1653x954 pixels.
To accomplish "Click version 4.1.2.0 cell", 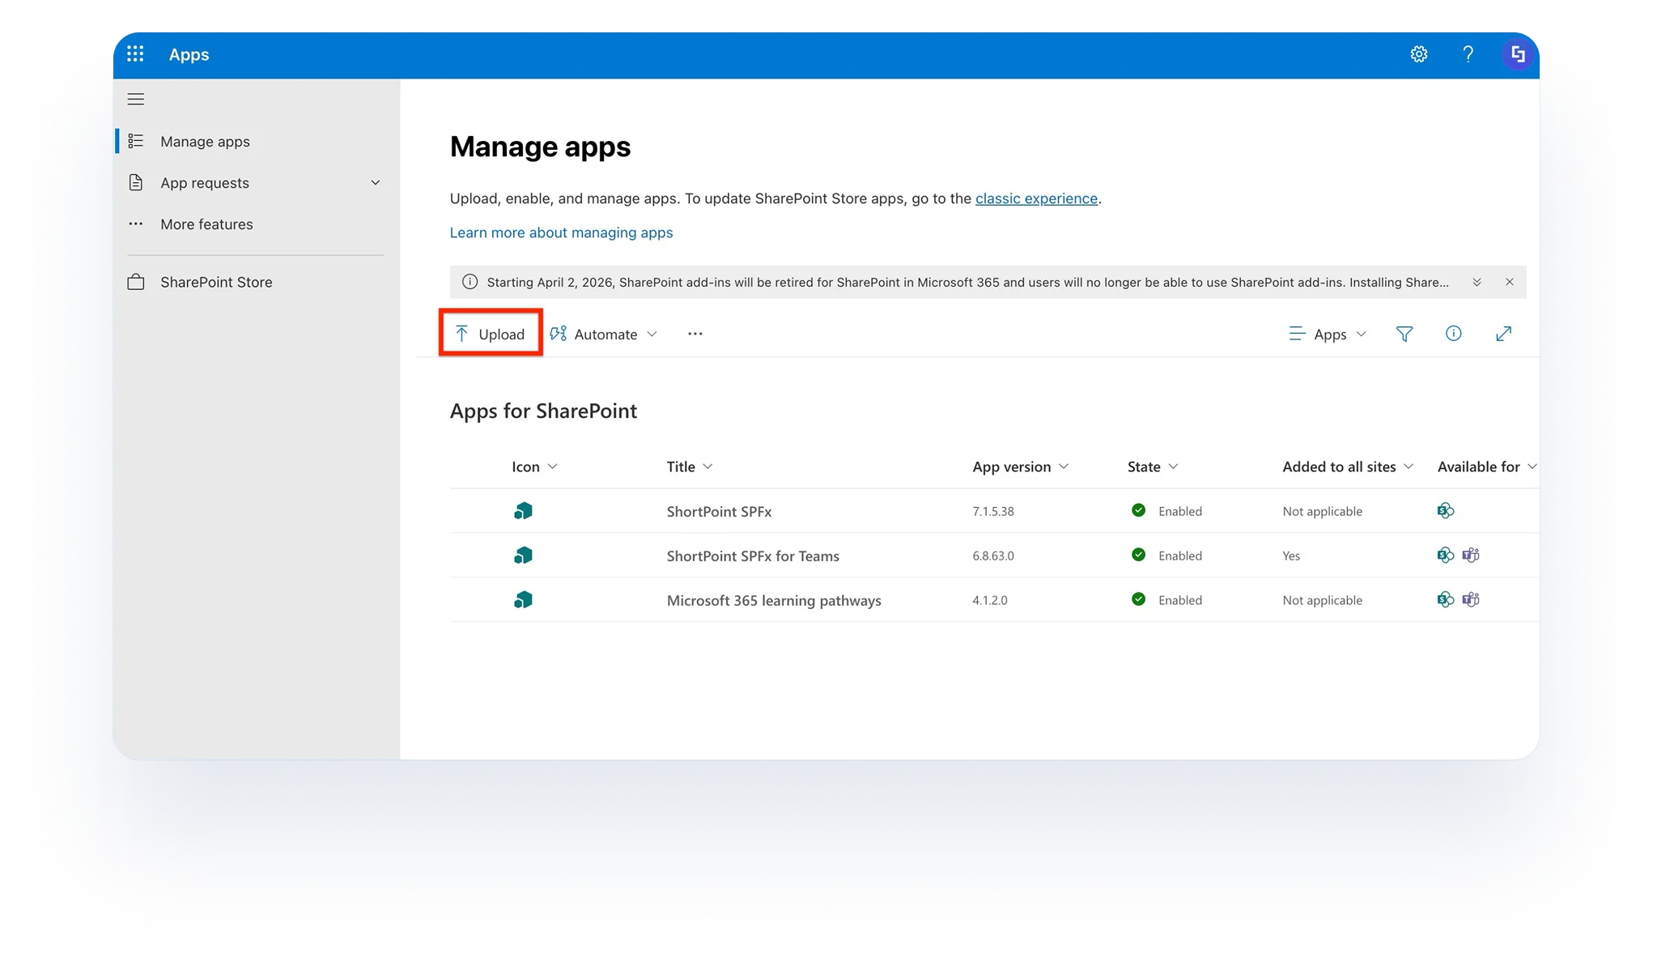I will tap(990, 600).
